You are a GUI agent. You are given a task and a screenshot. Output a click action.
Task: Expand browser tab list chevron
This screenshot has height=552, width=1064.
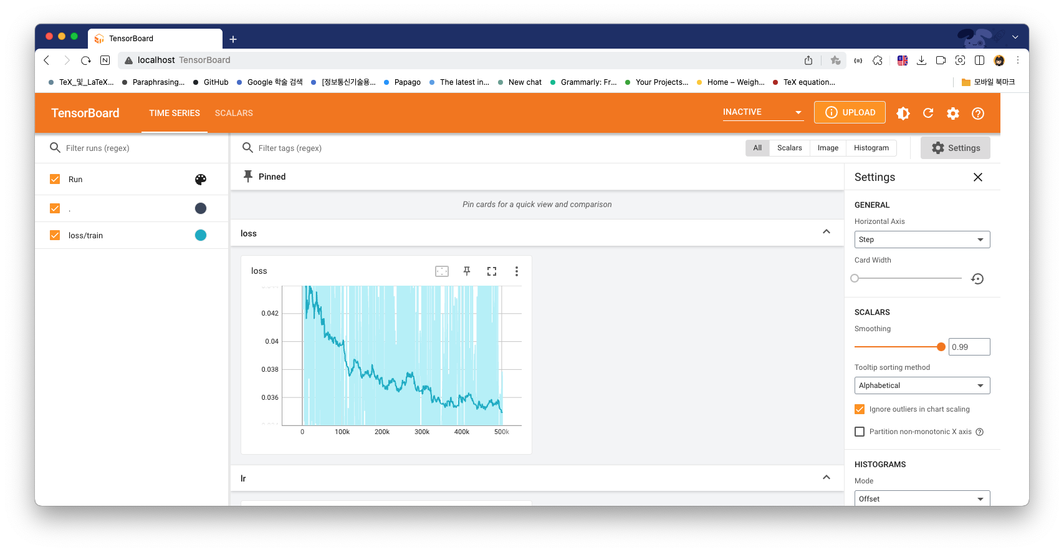(x=1015, y=37)
